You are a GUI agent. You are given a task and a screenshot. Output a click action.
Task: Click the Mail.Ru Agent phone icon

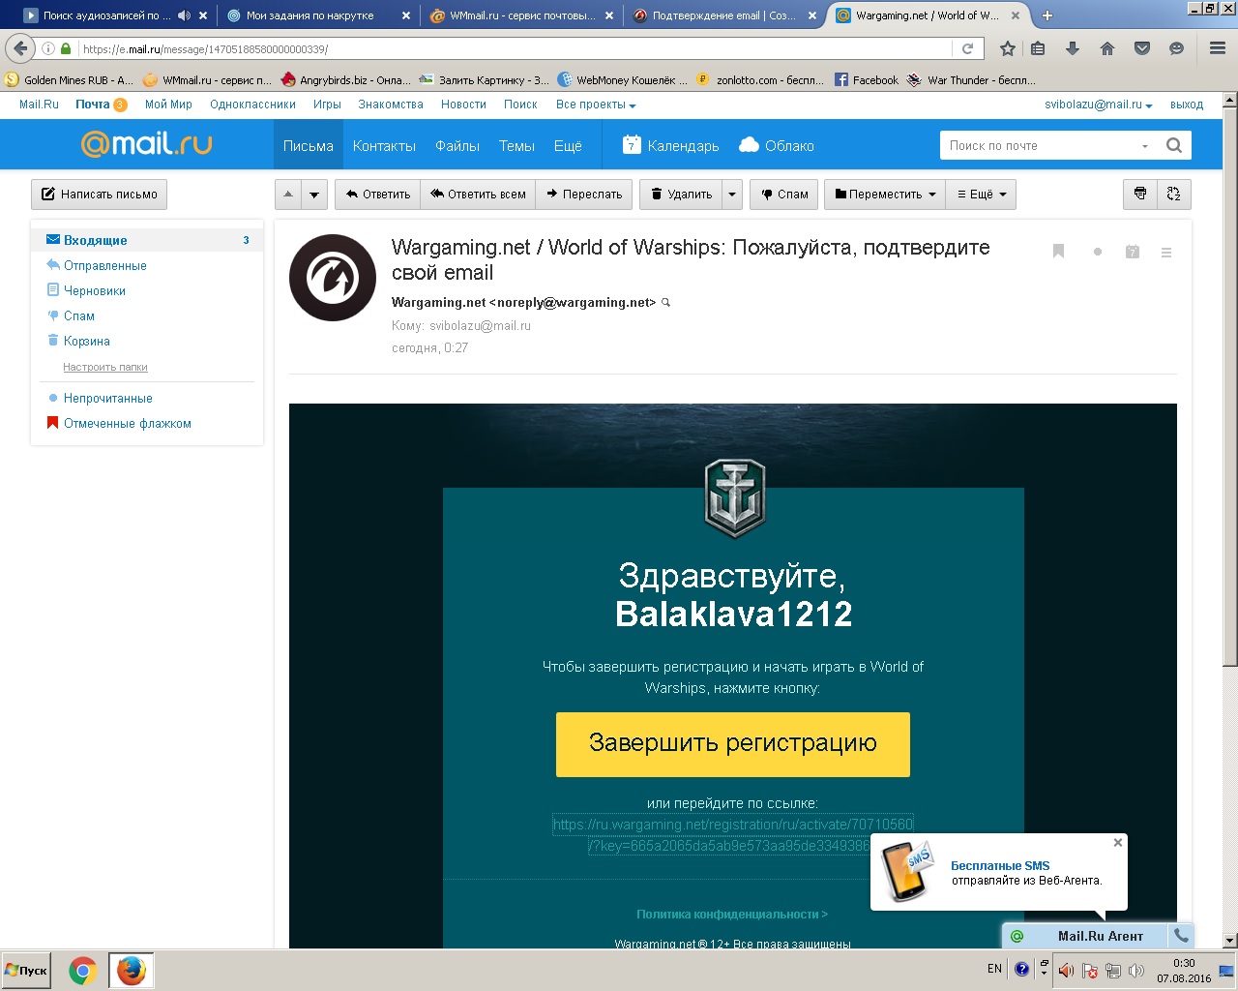point(1181,936)
